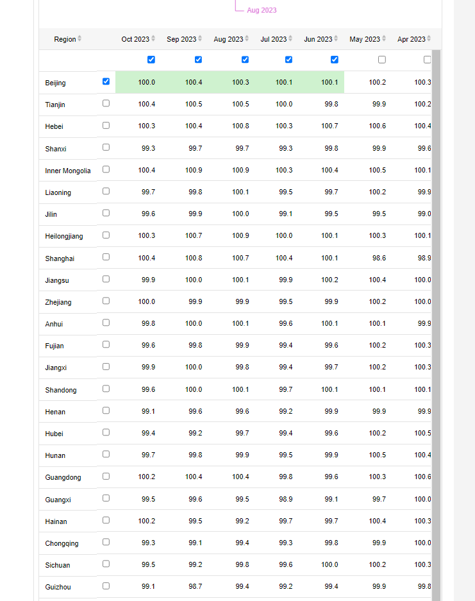Check the Tianjin row checkbox
The width and height of the screenshot is (475, 601).
click(x=106, y=103)
